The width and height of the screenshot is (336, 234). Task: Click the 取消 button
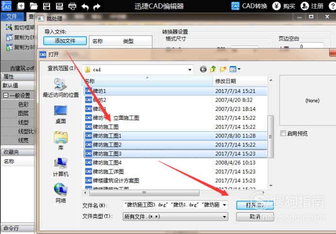click(254, 217)
